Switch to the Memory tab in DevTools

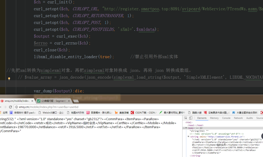point(214,118)
